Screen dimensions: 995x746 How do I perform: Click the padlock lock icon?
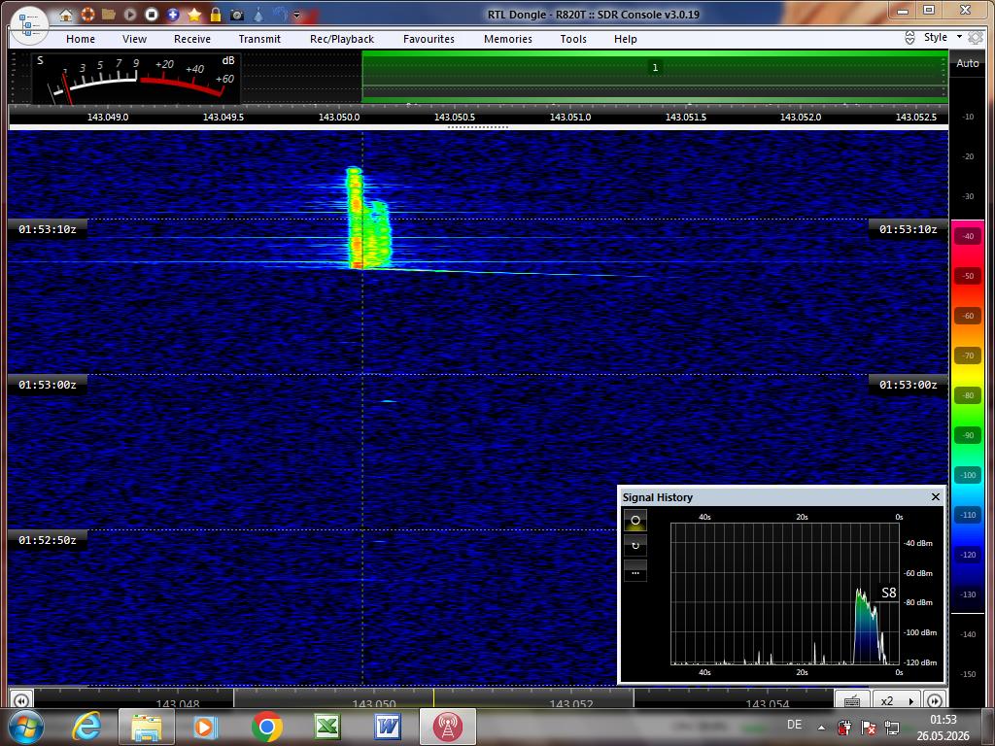(x=216, y=14)
